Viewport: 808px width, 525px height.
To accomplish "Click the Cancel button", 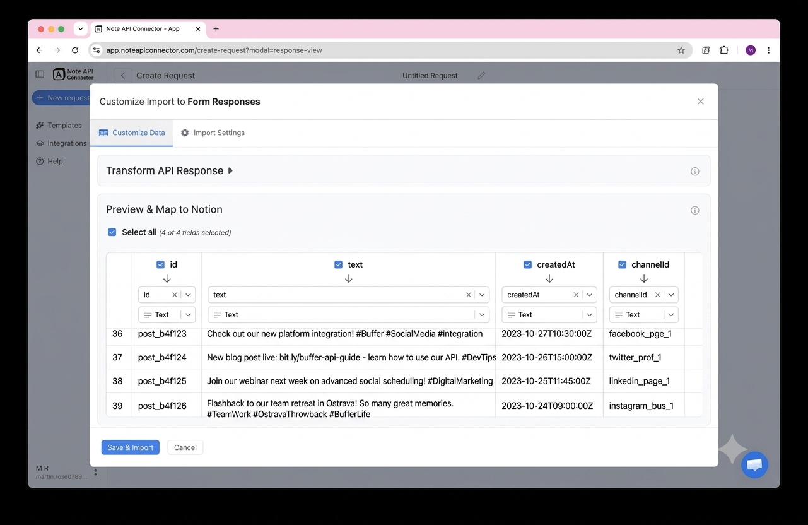I will coord(185,447).
